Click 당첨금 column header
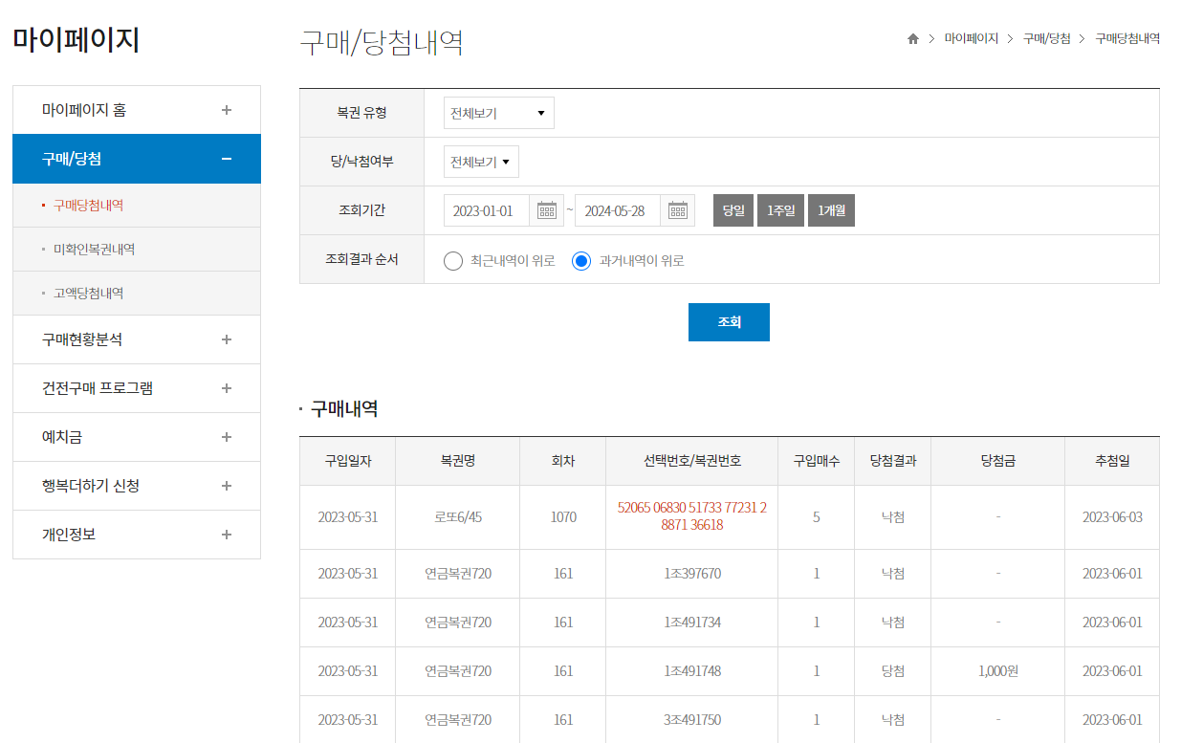Screen dimensions: 1181x743 click(x=997, y=461)
